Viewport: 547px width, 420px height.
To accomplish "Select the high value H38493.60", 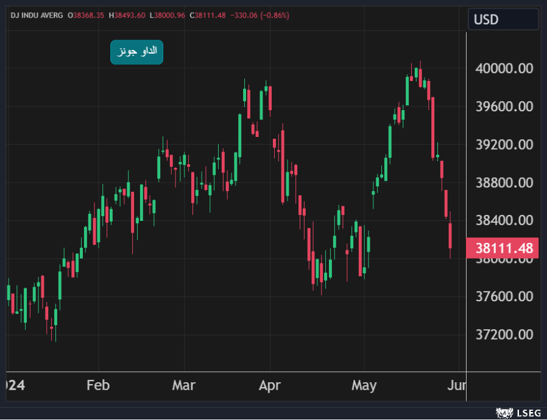I will pos(127,15).
